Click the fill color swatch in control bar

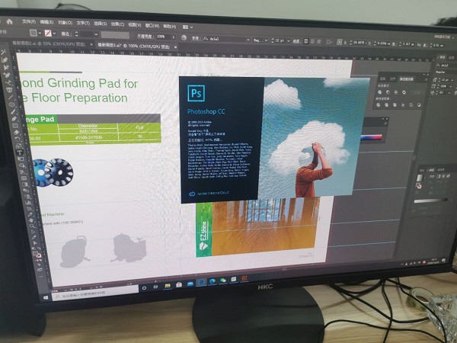click(34, 33)
